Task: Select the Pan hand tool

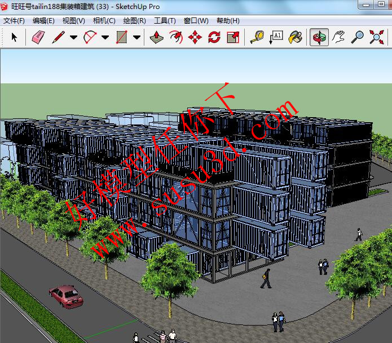Action: 338,37
